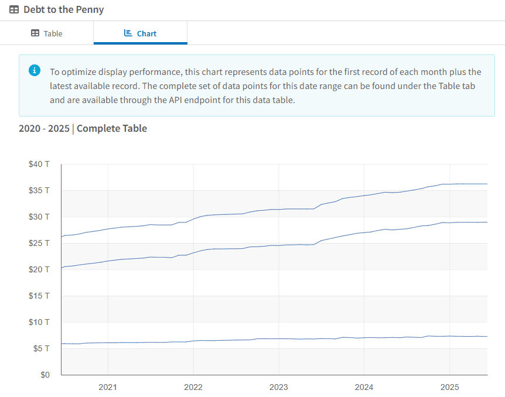Select the Chart tab label
Image resolution: width=505 pixels, height=397 pixels.
click(146, 33)
